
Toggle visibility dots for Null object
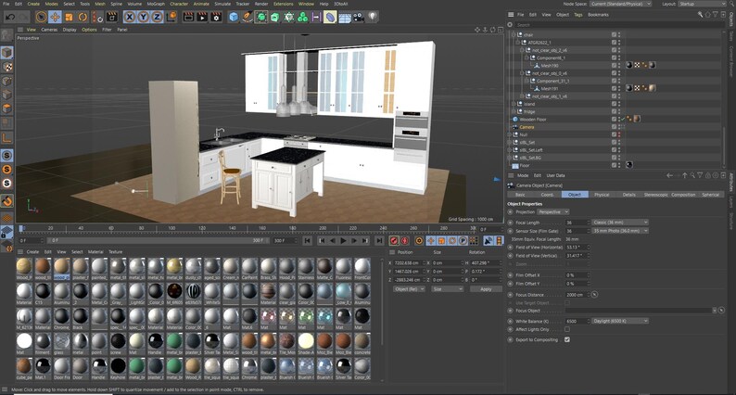click(x=619, y=134)
